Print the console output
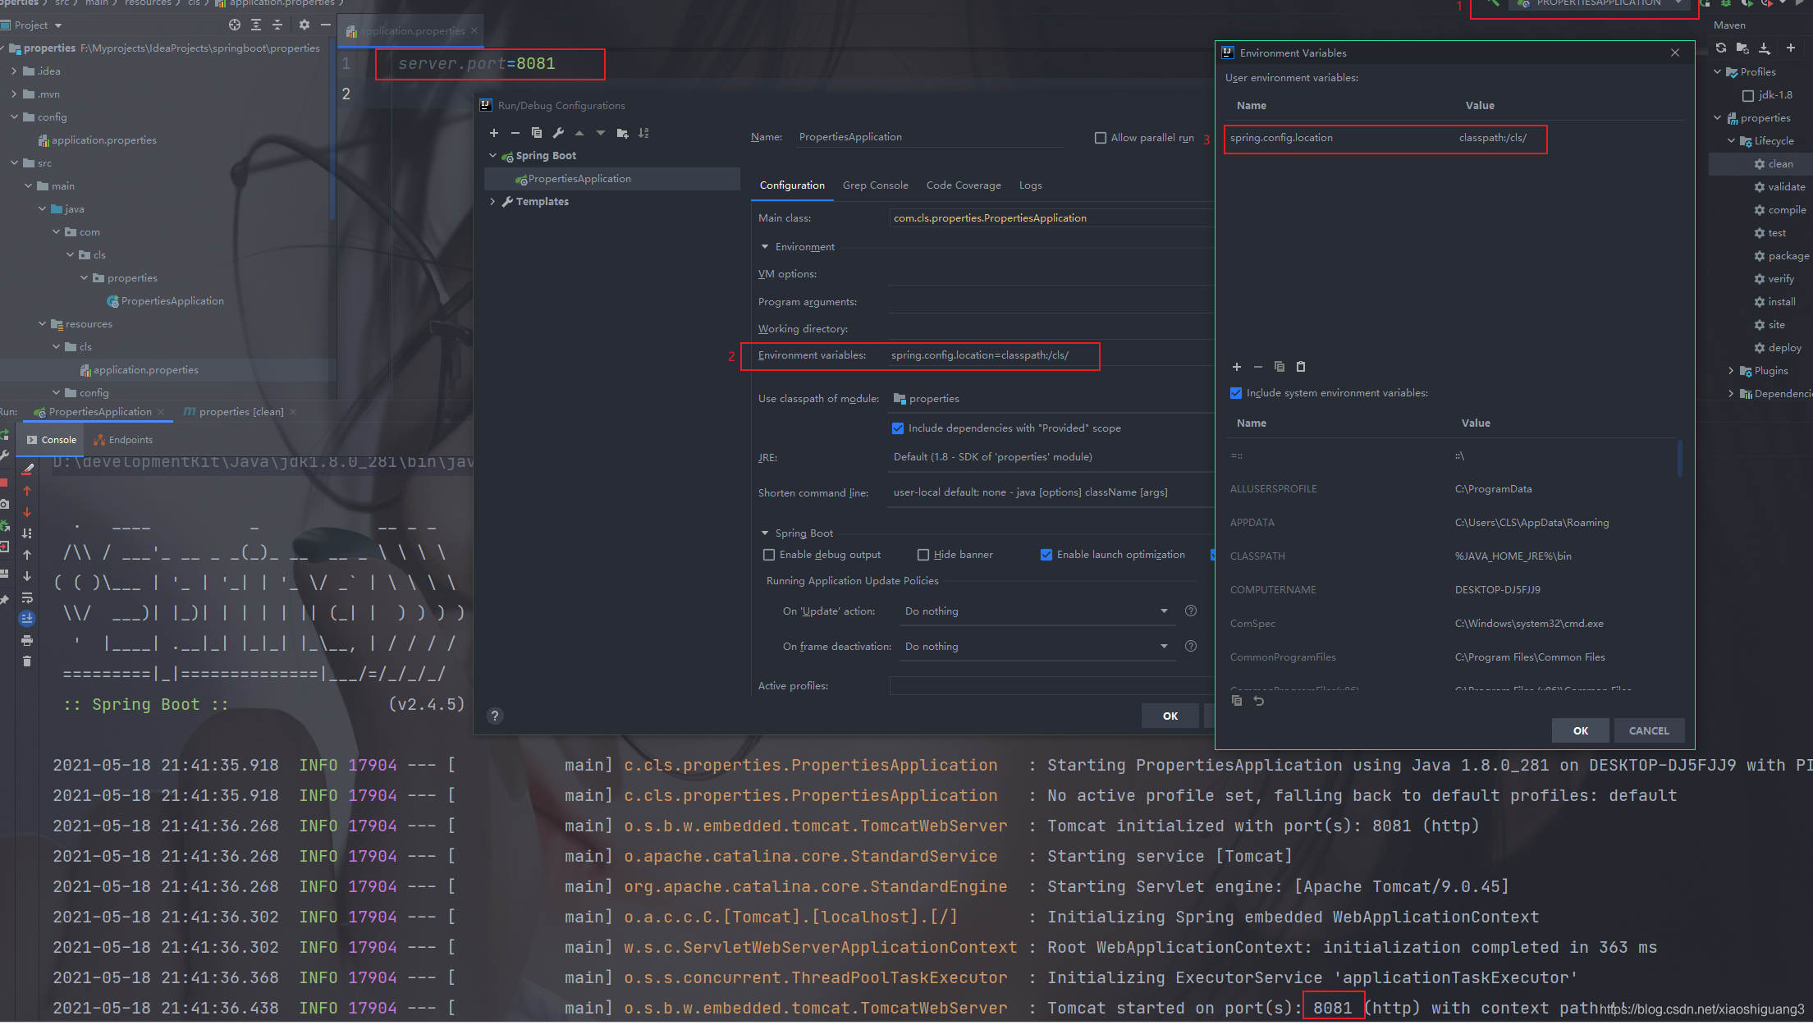 point(27,640)
